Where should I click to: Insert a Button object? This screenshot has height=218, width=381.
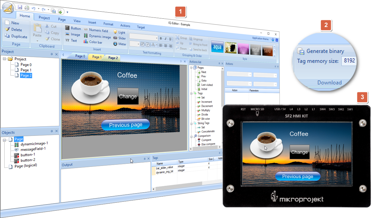point(73,28)
